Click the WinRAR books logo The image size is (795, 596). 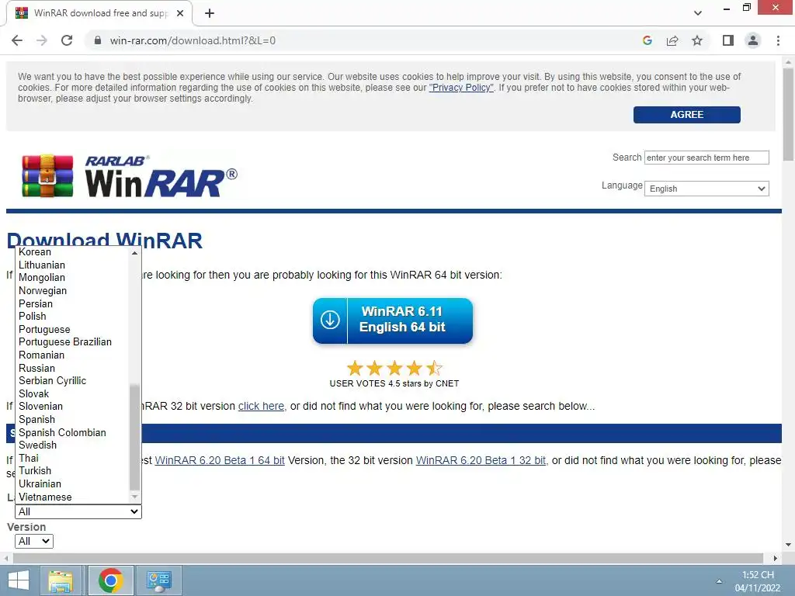pos(47,176)
